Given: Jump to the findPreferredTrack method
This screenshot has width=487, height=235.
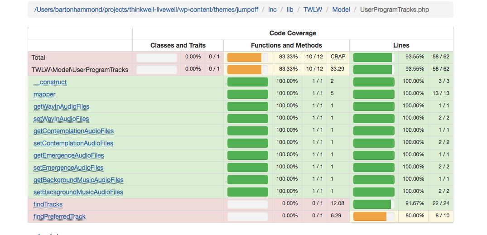Looking at the screenshot, I should tap(59, 216).
